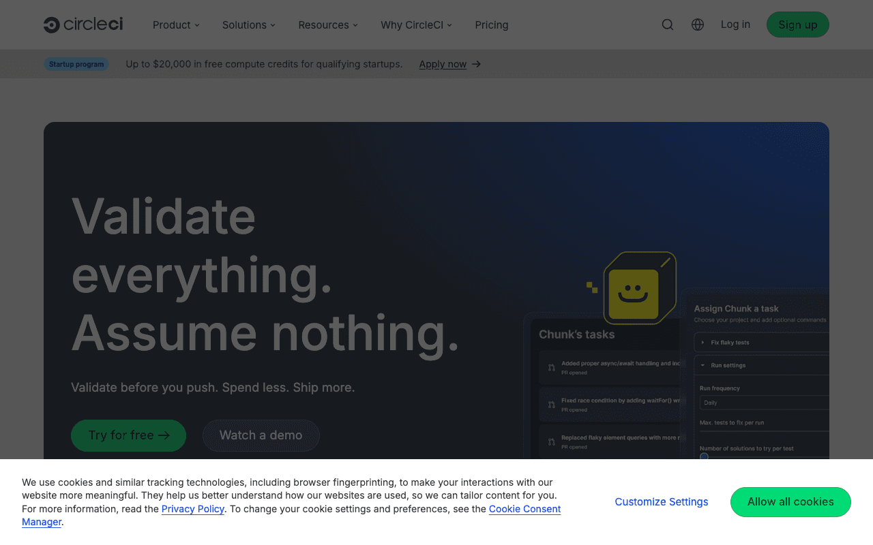Expand the Product navigation menu
The height and width of the screenshot is (545, 873).
coord(176,25)
